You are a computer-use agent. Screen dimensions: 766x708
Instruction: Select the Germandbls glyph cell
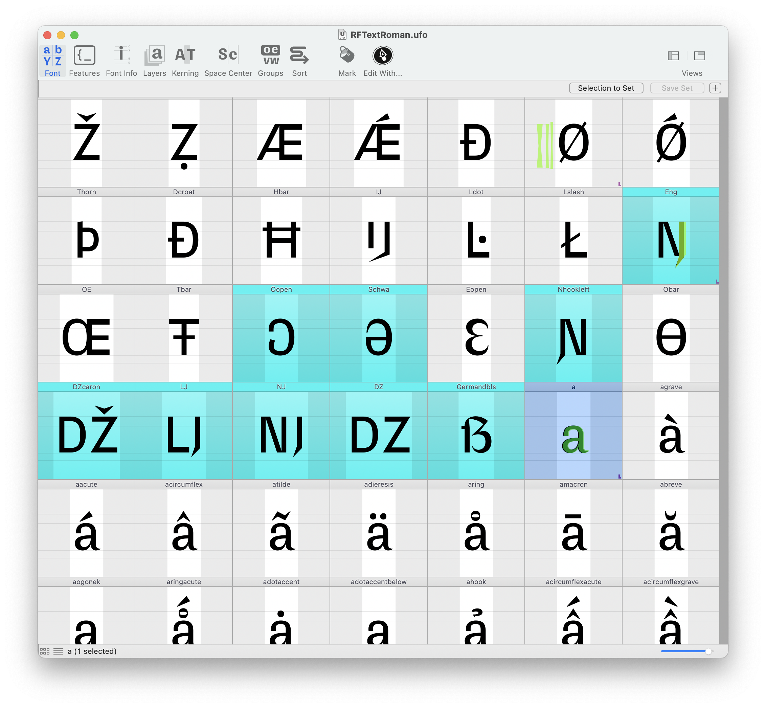476,435
